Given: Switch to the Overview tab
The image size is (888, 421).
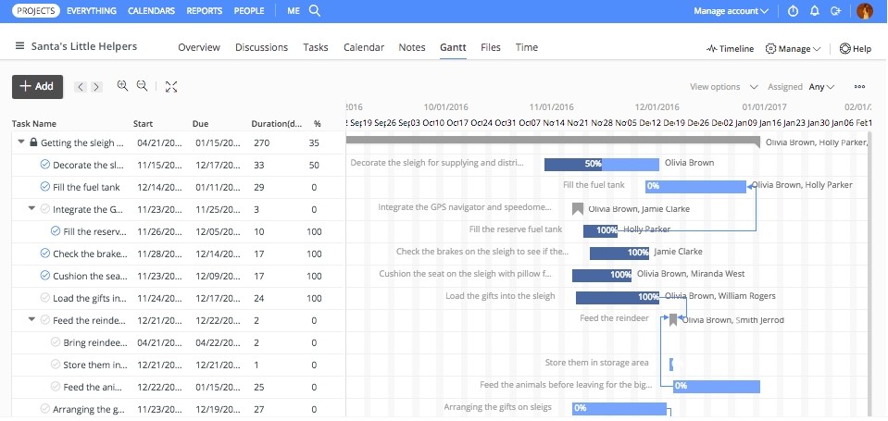Looking at the screenshot, I should click(199, 47).
